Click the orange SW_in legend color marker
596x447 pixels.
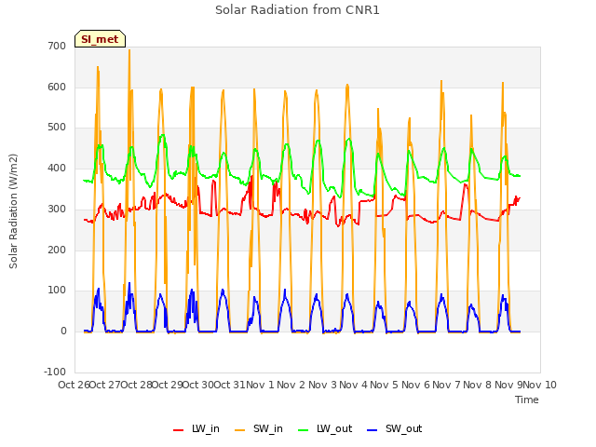coord(240,430)
